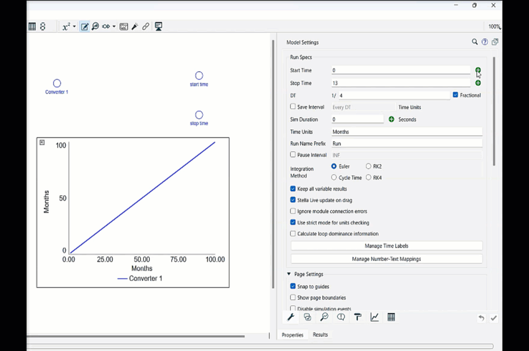Select the flashlight highlight tool in toolbar
529x351 pixels.
click(135, 26)
